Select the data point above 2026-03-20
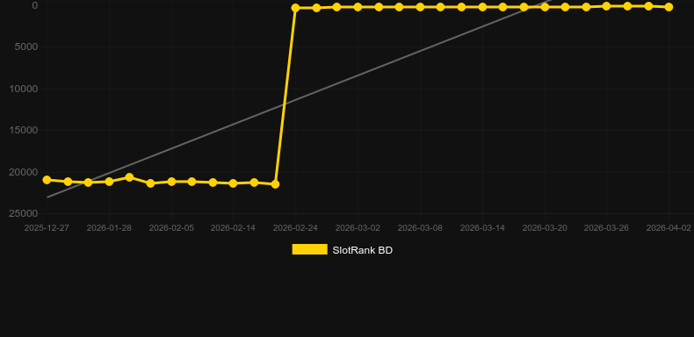This screenshot has width=694, height=337. (x=545, y=7)
